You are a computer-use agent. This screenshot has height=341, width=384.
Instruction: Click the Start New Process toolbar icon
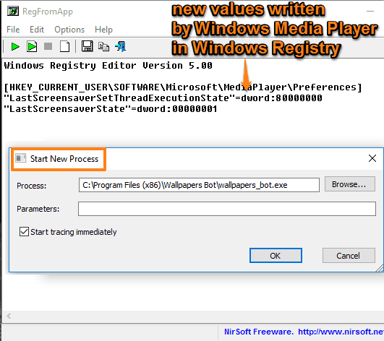click(x=32, y=46)
